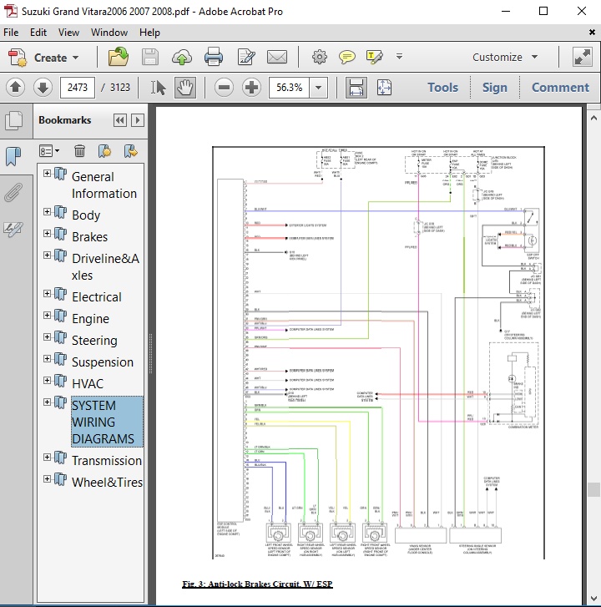Click the page number field showing 2473
The height and width of the screenshot is (607, 601).
click(x=78, y=88)
